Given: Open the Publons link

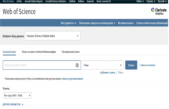Looking at the screenshot, I should (x=81, y=1).
